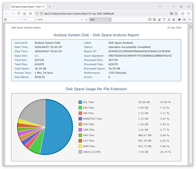Select the Disk Space Analysis Report tab
The width and height of the screenshot is (196, 169).
28,7
